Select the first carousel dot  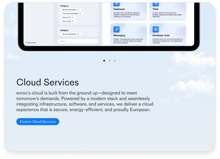[104, 61]
